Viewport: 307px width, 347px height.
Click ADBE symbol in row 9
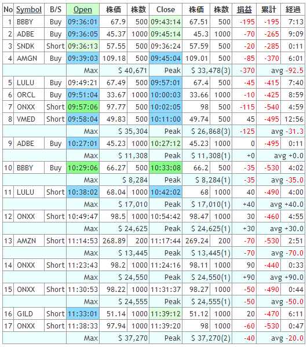25,144
